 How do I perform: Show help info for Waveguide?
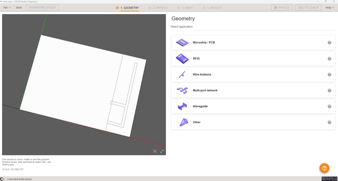[329, 106]
